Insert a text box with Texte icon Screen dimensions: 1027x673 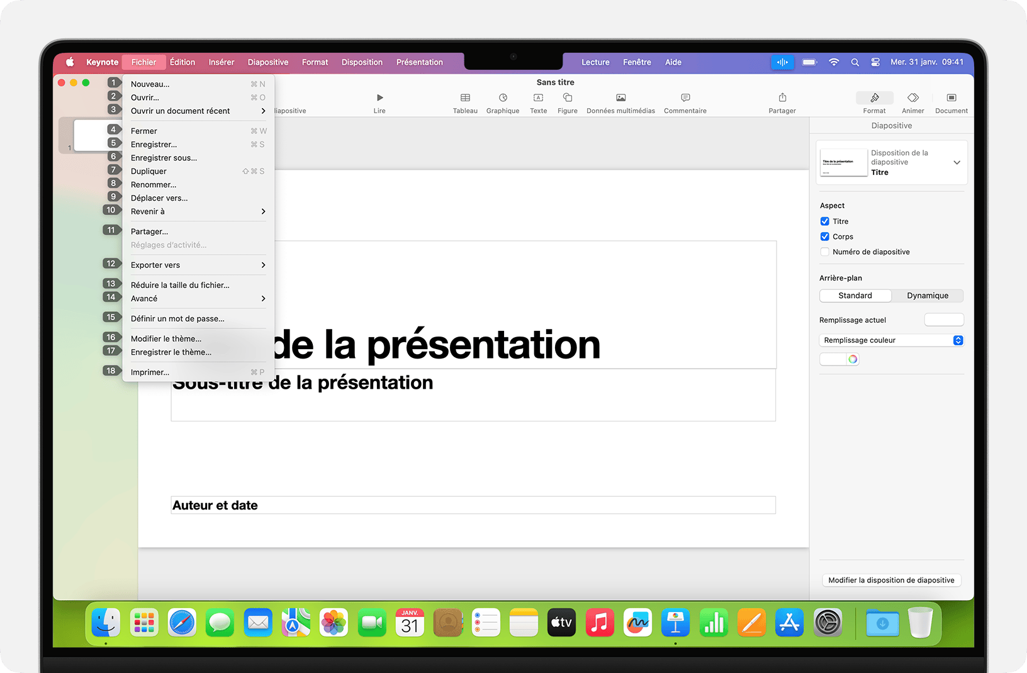[538, 97]
